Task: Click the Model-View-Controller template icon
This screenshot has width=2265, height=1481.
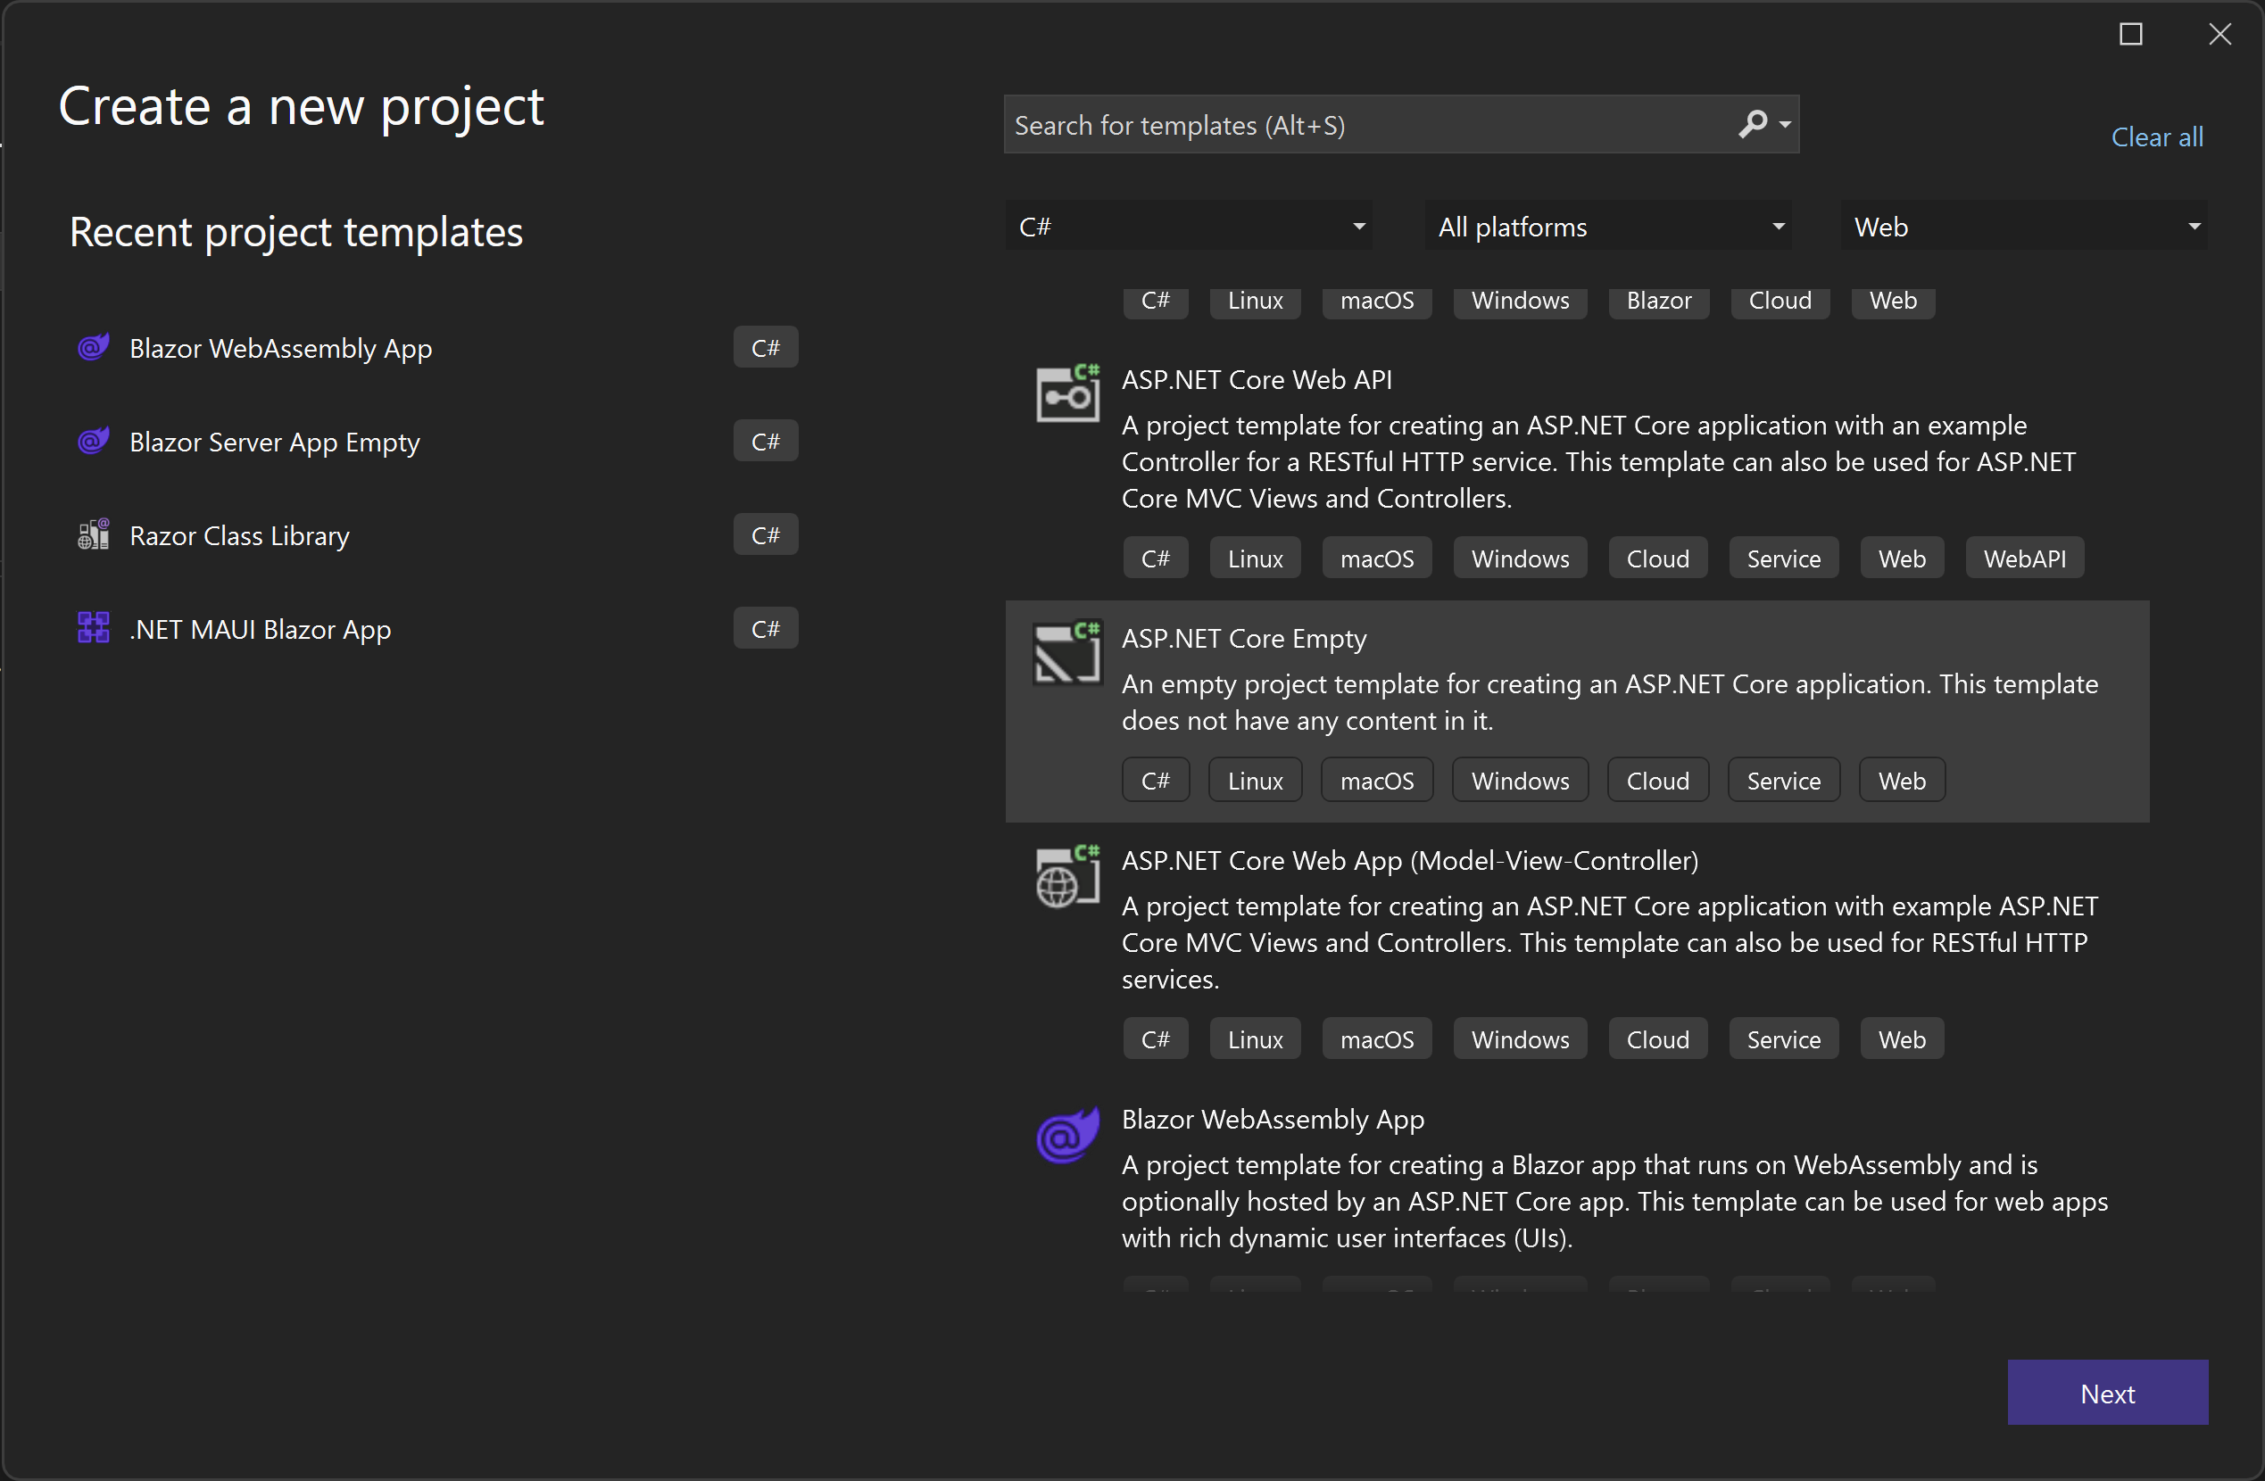Action: click(x=1066, y=875)
